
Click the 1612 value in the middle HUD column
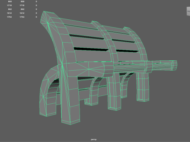[22, 13]
